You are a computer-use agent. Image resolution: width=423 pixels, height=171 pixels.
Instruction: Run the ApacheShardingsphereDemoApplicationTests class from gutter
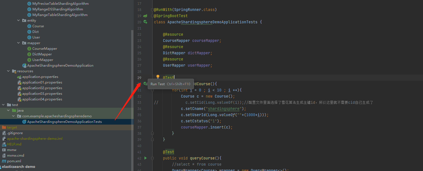point(145,22)
